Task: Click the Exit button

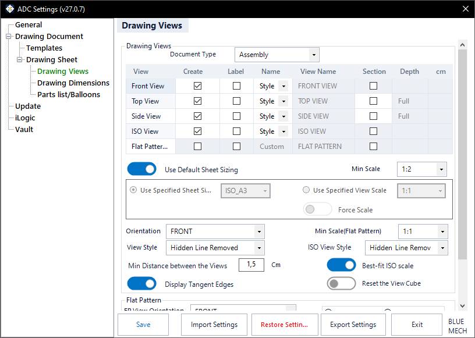Action: (417, 325)
